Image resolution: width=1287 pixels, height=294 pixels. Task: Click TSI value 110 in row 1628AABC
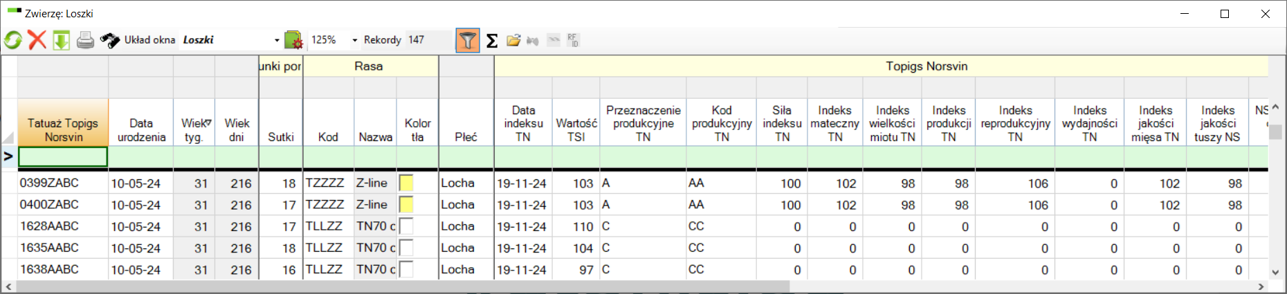(x=576, y=226)
